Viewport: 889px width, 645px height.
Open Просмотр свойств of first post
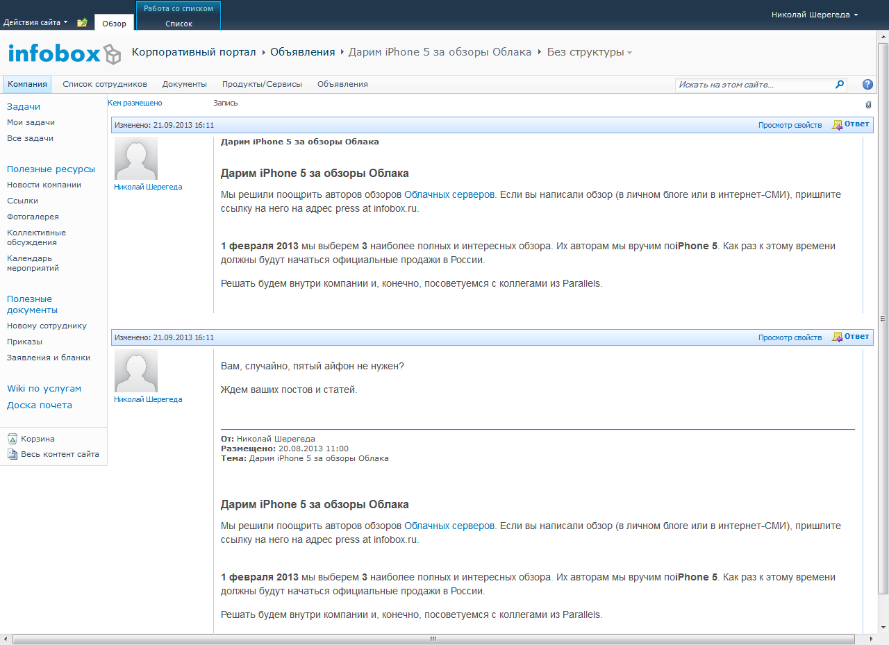pyautogui.click(x=790, y=125)
